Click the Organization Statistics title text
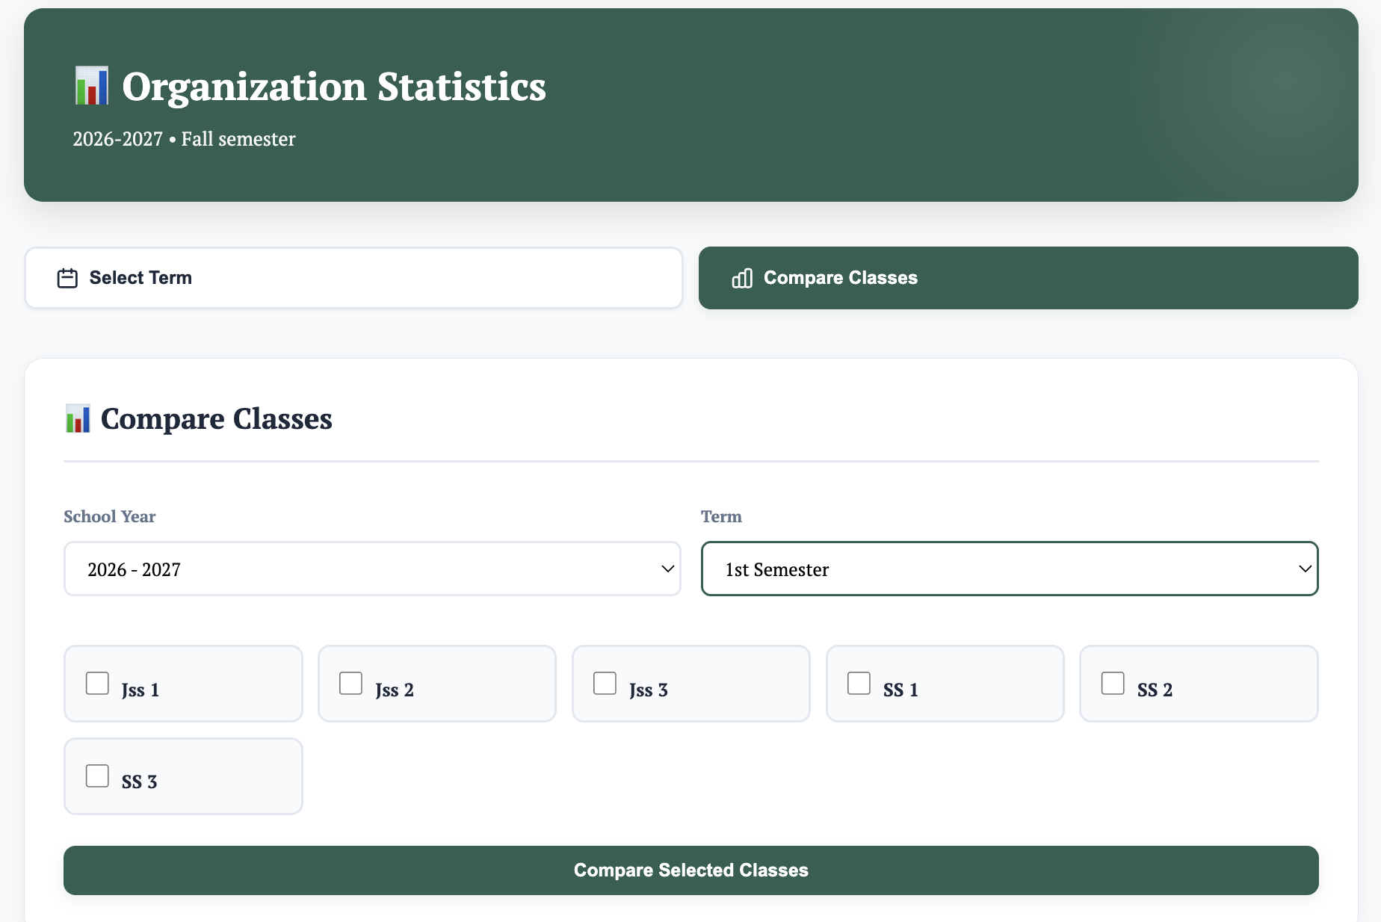 [334, 87]
